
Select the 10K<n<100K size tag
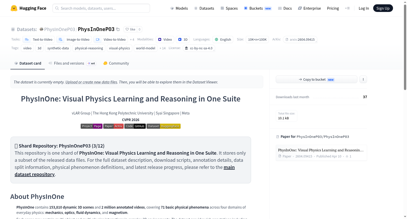point(257,39)
